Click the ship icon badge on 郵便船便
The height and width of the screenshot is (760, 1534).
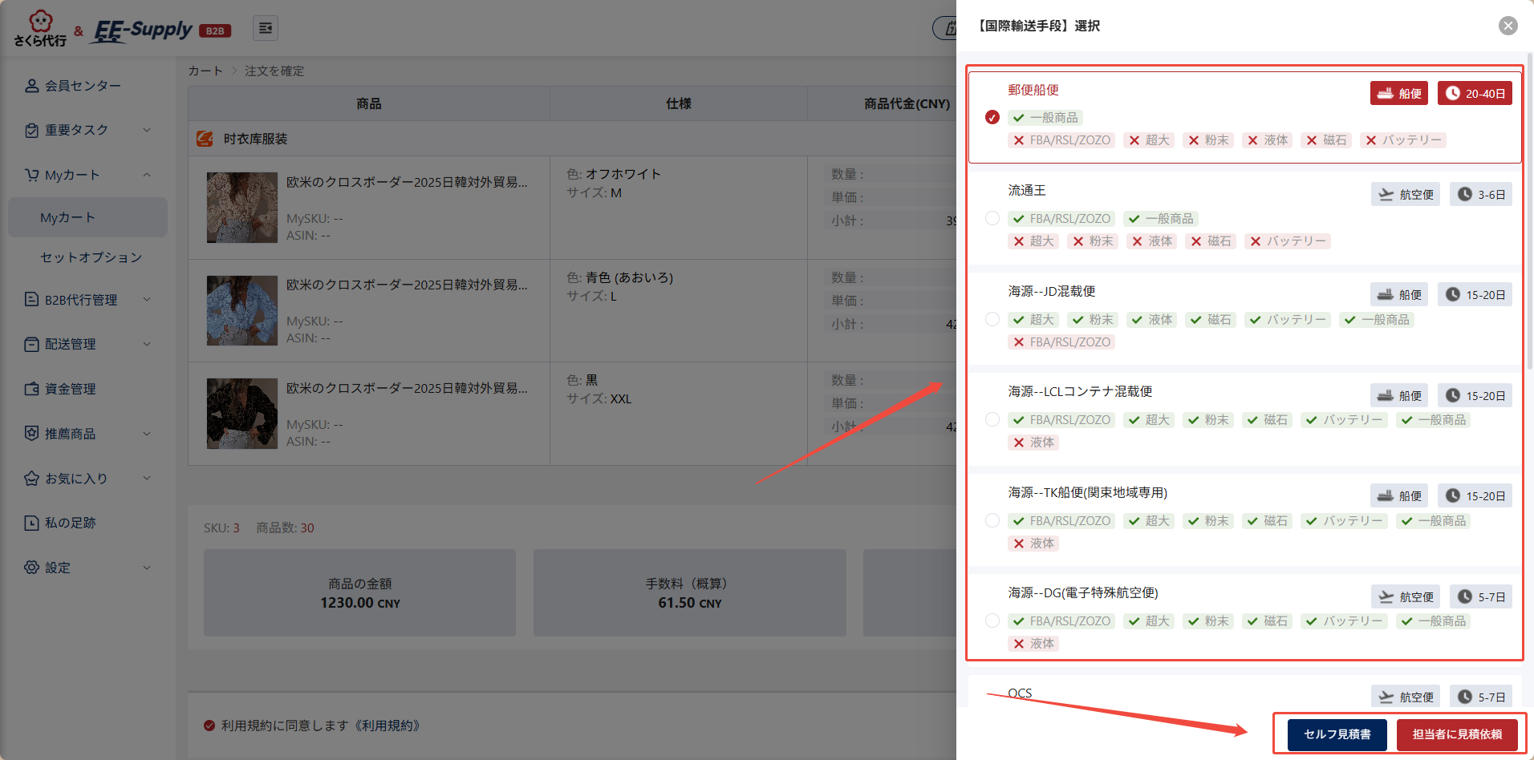coord(1387,93)
